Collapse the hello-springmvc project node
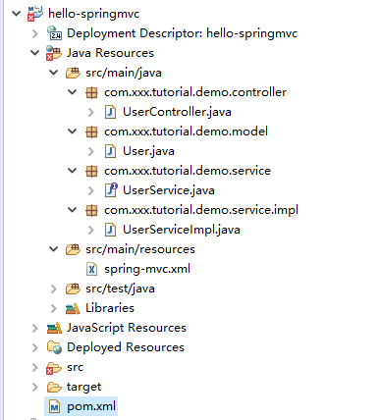This screenshot has height=420, width=380. click(16, 14)
